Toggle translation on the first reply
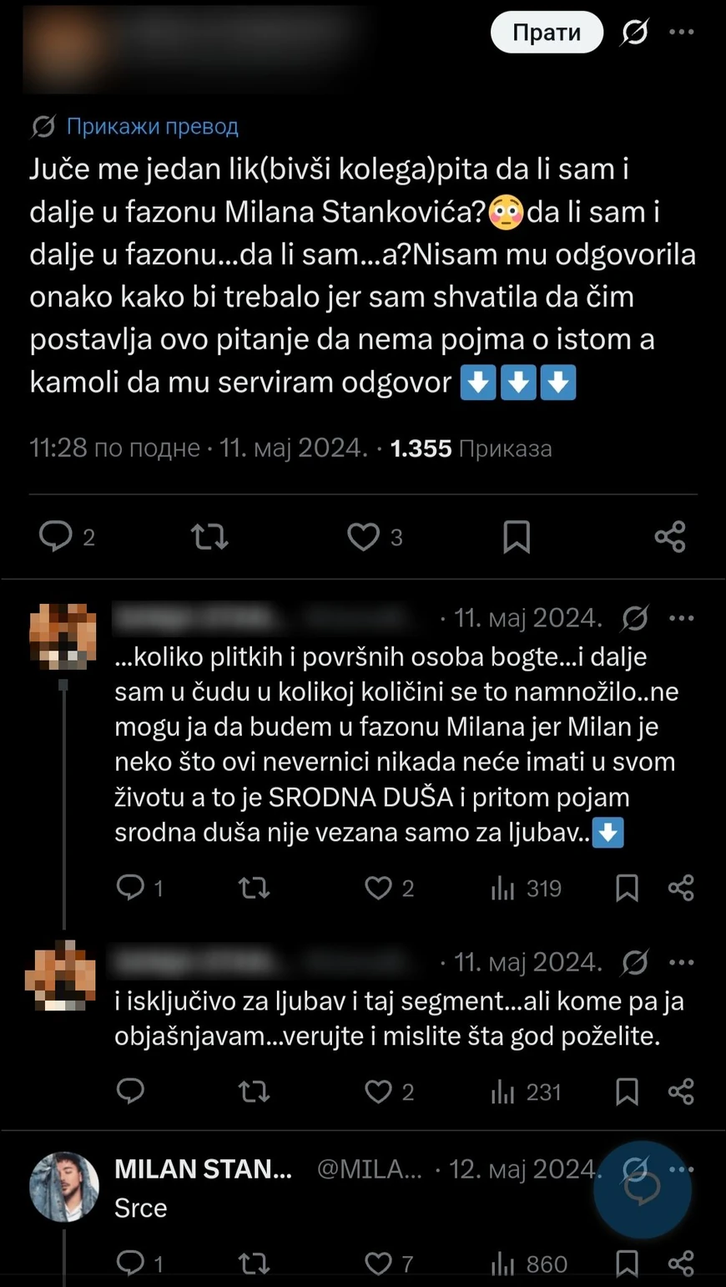The image size is (726, 1287). pyautogui.click(x=635, y=617)
